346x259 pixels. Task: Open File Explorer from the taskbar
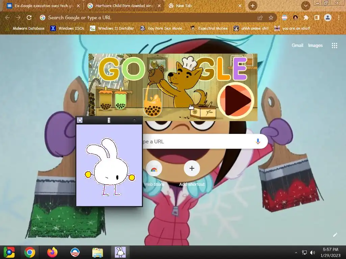(x=97, y=252)
